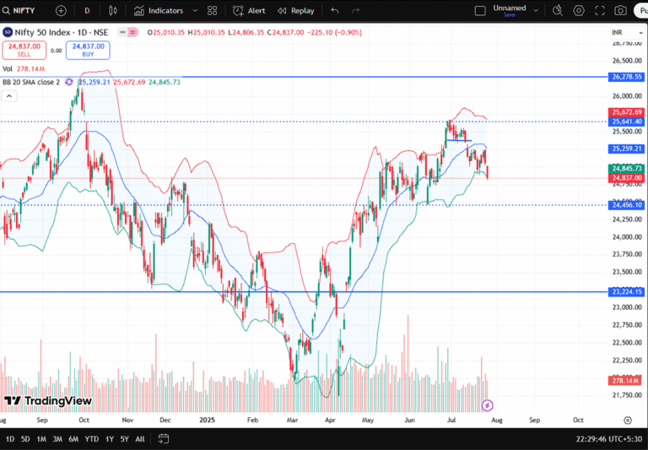Expand the Unnamed layout dropdown chevron
This screenshot has width=648, height=450.
[x=536, y=11]
